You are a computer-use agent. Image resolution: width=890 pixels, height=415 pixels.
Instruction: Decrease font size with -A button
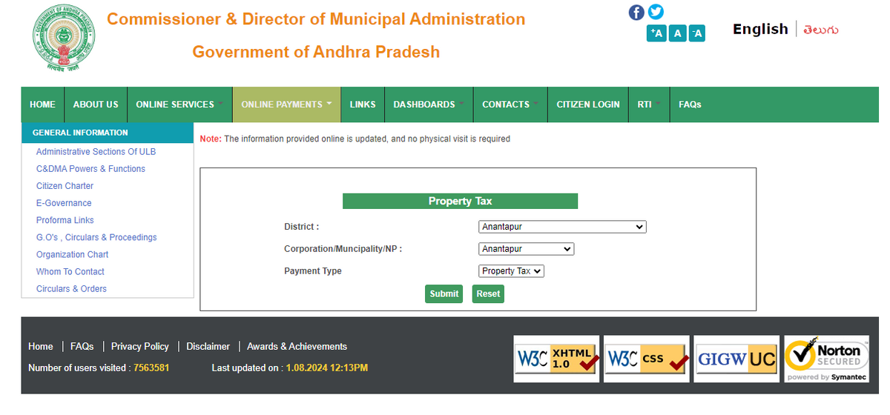tap(696, 33)
